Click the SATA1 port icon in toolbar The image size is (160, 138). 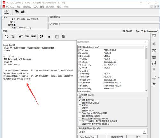(6, 12)
